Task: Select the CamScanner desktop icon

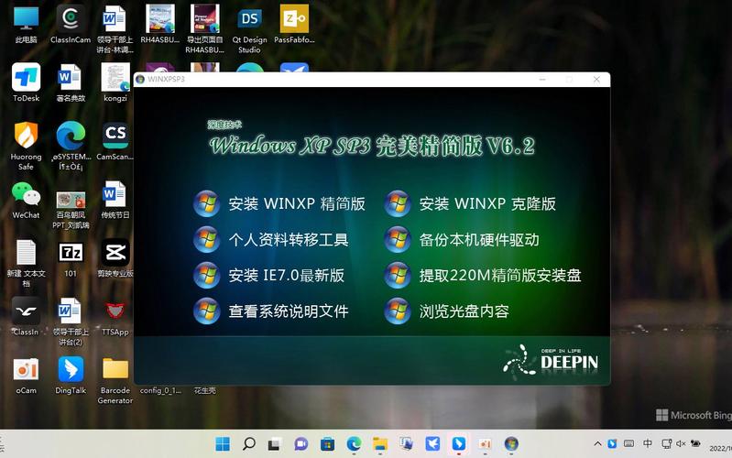Action: pyautogui.click(x=115, y=141)
